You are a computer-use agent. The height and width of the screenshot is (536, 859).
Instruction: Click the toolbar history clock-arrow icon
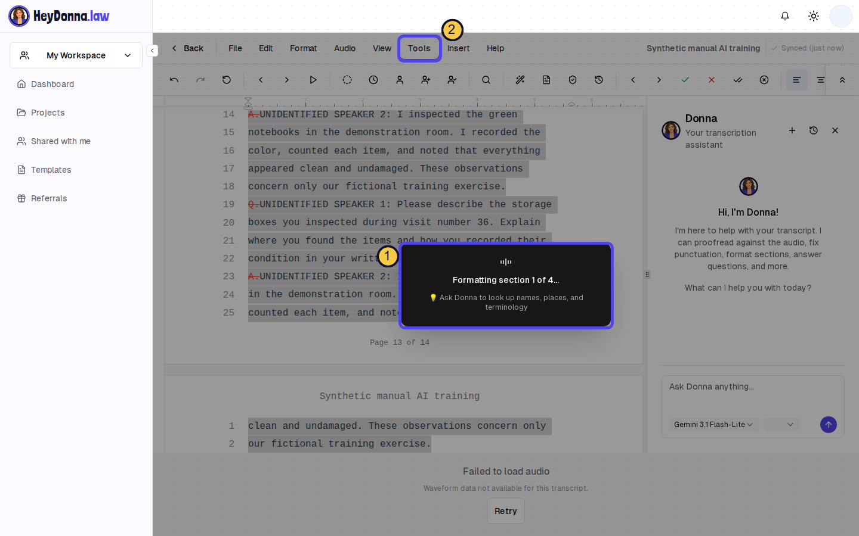pos(599,80)
